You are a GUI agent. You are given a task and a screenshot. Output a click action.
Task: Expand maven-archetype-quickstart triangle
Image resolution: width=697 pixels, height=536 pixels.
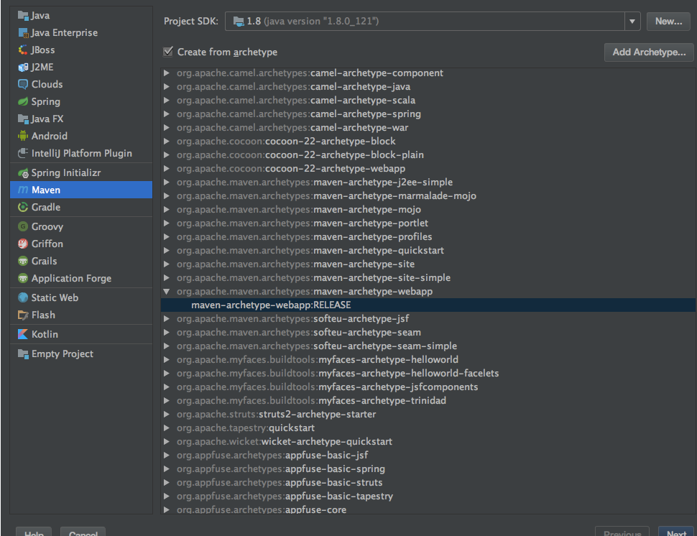coord(167,251)
